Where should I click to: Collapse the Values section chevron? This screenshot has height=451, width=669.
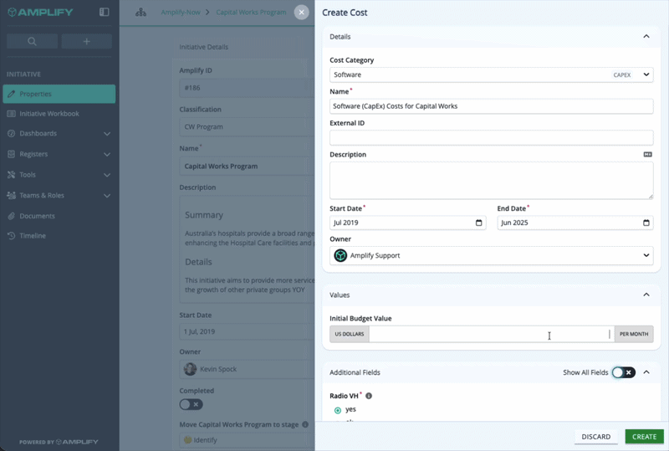click(646, 295)
